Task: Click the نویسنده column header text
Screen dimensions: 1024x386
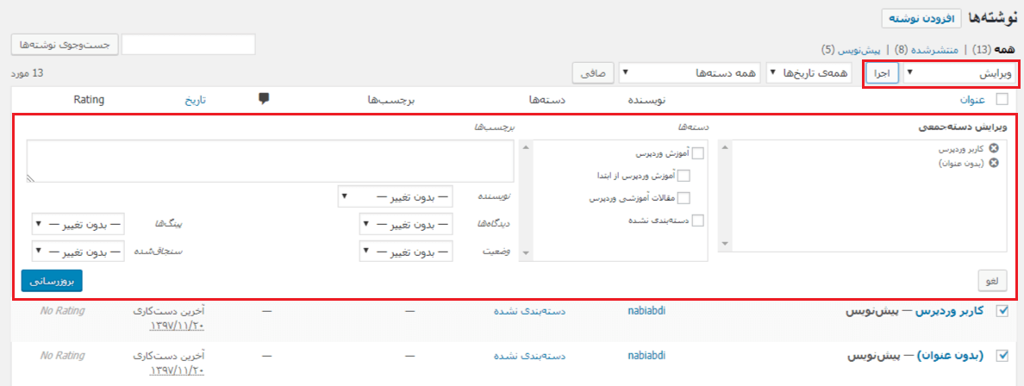Action: (646, 100)
